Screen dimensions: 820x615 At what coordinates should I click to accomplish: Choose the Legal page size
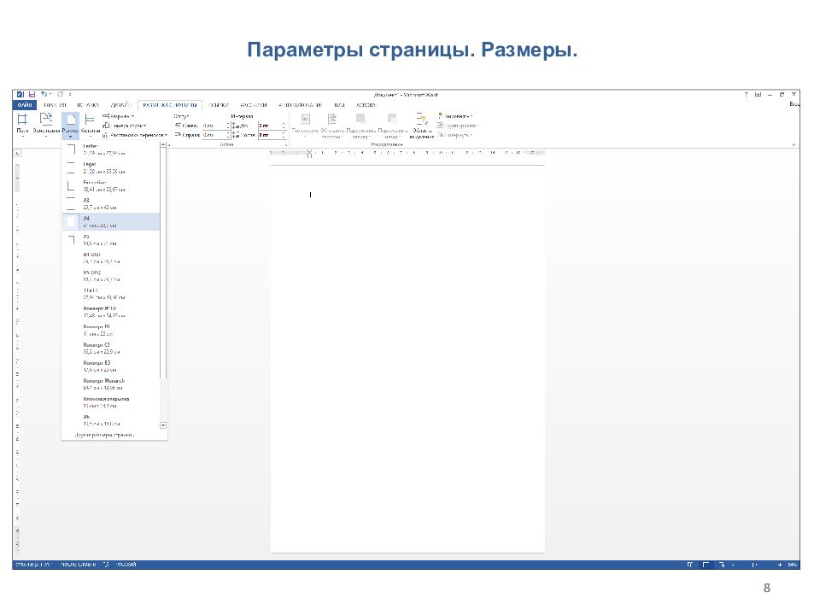pos(111,168)
